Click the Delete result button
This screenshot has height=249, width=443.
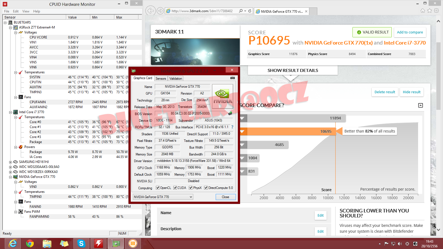coord(385,92)
